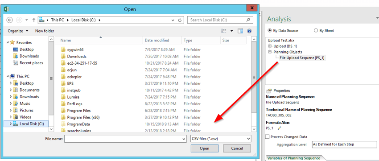Expand Local Disk (C:) in navigation tree

click(11, 124)
